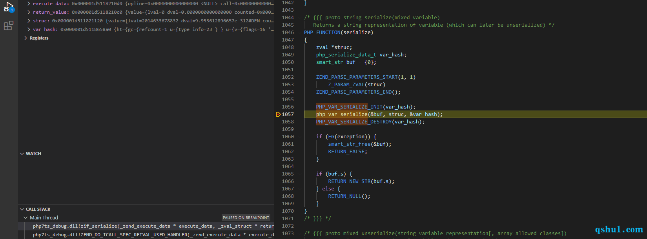Click the PHP_FUNCTION macro on line 1046
647x239 pixels.
pyautogui.click(x=322, y=33)
